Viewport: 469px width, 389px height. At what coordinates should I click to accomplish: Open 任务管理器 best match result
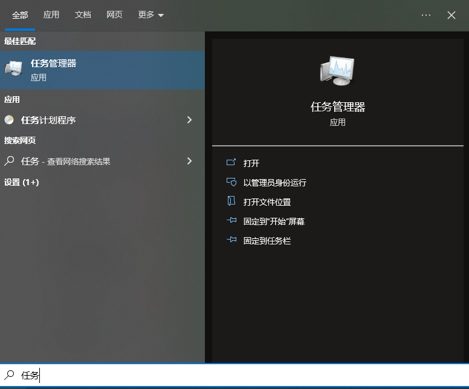102,70
